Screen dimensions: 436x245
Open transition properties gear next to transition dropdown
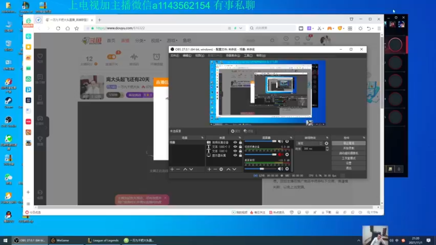coord(326,143)
